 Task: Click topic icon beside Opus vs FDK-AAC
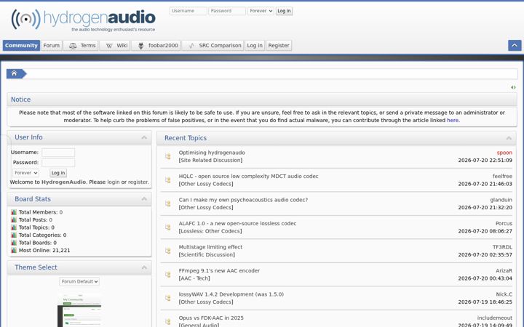coord(168,322)
